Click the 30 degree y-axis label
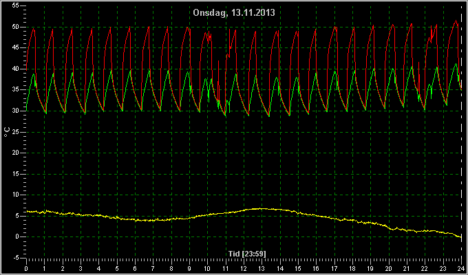This screenshot has width=468, height=275. point(16,111)
